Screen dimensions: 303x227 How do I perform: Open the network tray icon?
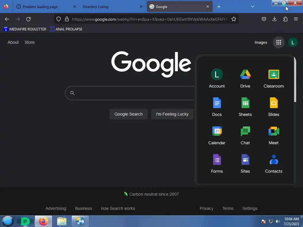point(271,221)
